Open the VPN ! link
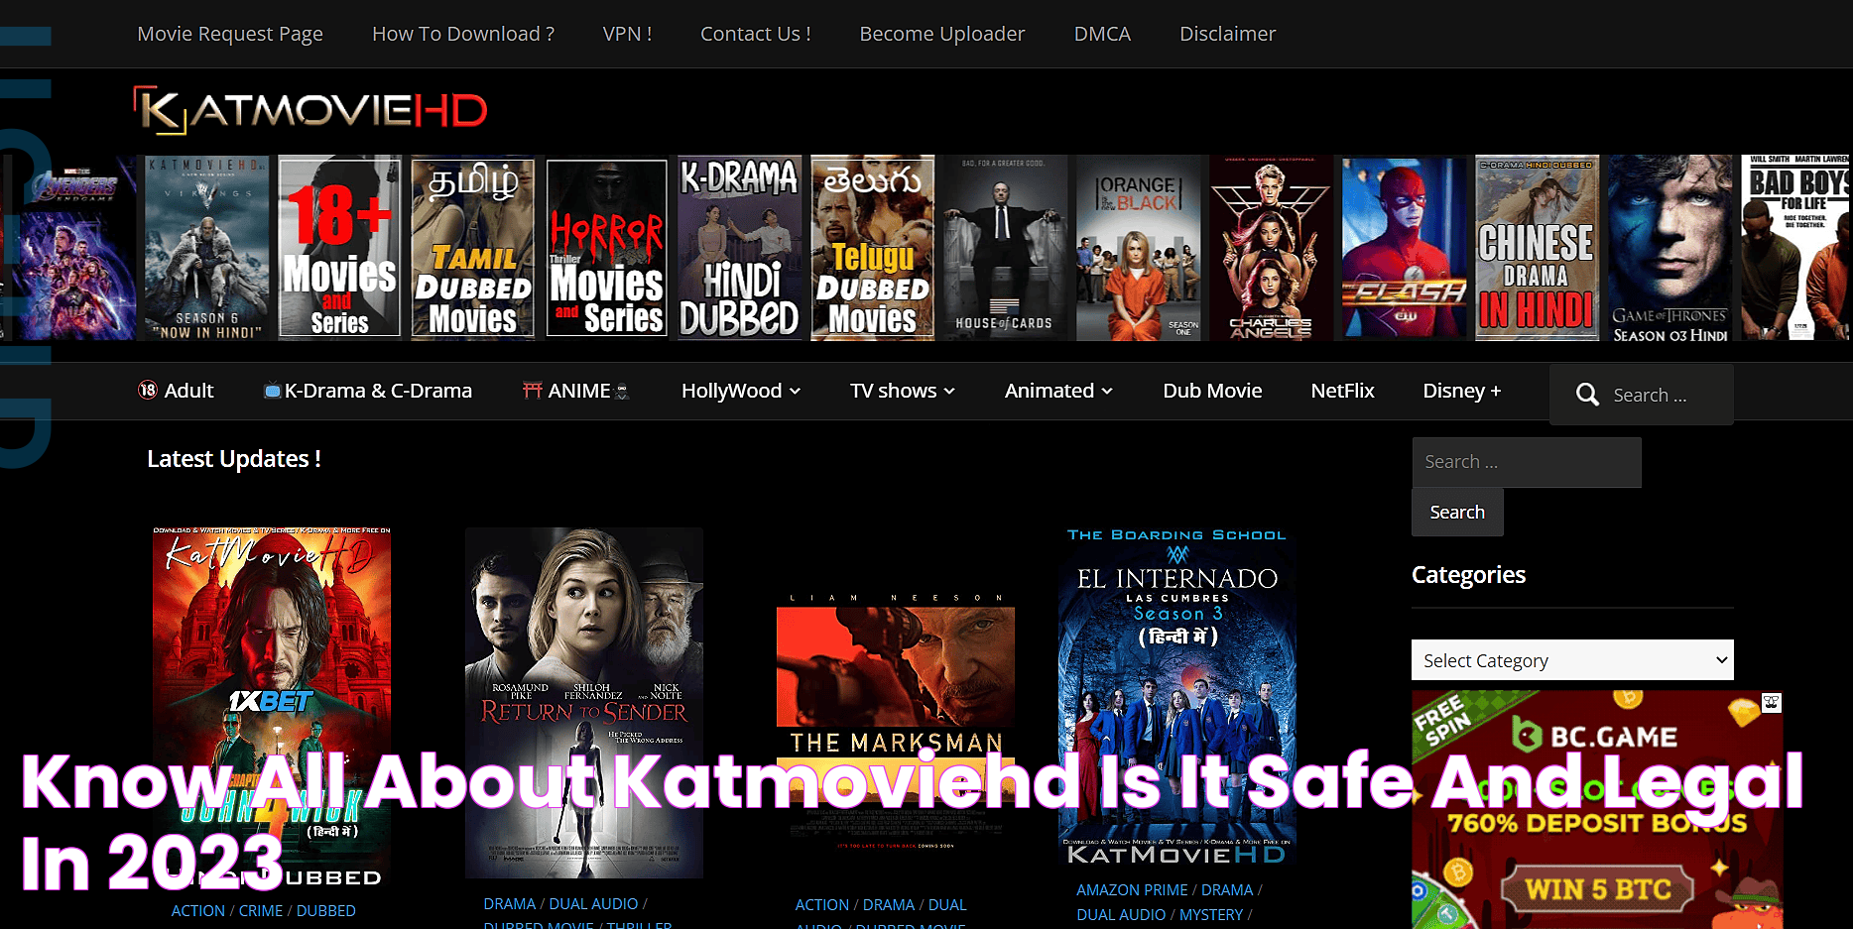Viewport: 1853px width, 929px height. [x=627, y=34]
